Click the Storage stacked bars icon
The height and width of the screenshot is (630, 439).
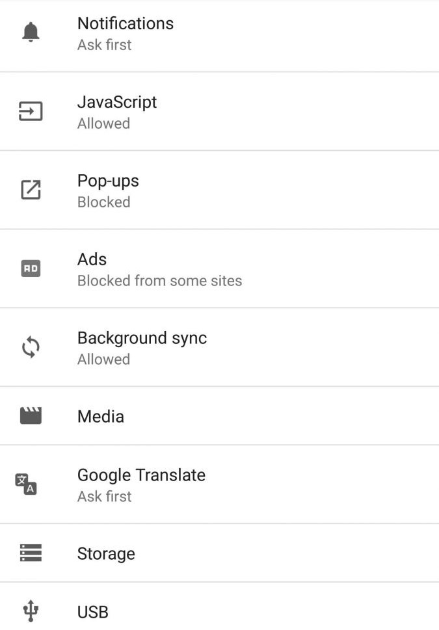pyautogui.click(x=31, y=553)
